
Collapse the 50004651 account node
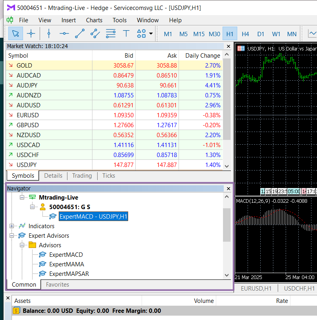(x=32, y=207)
